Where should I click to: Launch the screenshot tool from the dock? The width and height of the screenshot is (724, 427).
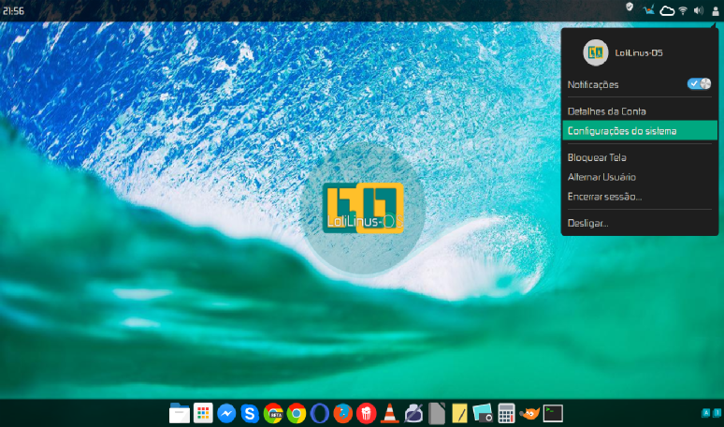(483, 414)
